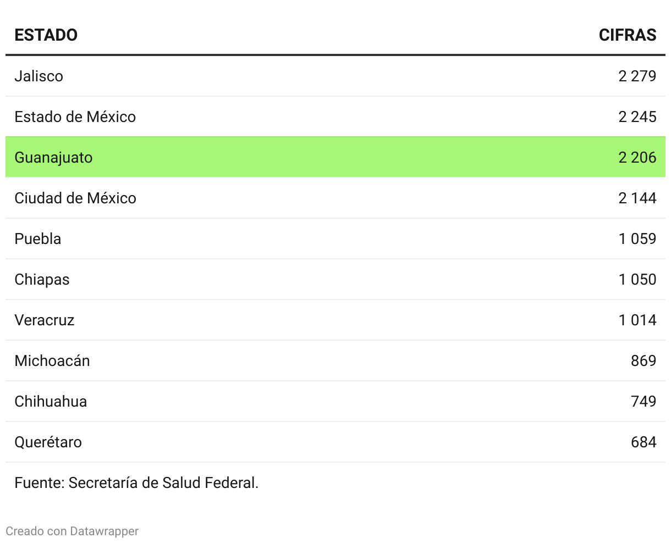Click the ESTADO column header
This screenshot has height=544, width=671.
(46, 35)
